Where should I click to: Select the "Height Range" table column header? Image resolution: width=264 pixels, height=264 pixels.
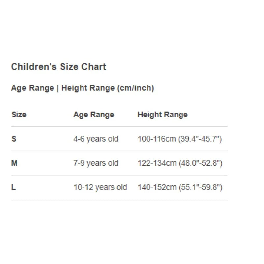pos(162,115)
